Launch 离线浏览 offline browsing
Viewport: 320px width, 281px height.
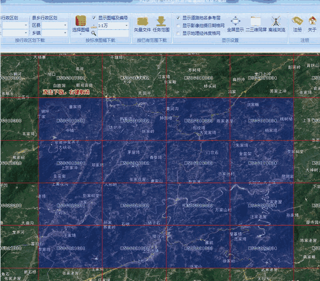(277, 24)
